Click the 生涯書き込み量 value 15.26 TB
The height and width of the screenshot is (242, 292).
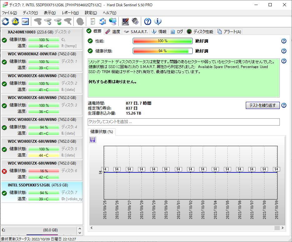(134, 113)
